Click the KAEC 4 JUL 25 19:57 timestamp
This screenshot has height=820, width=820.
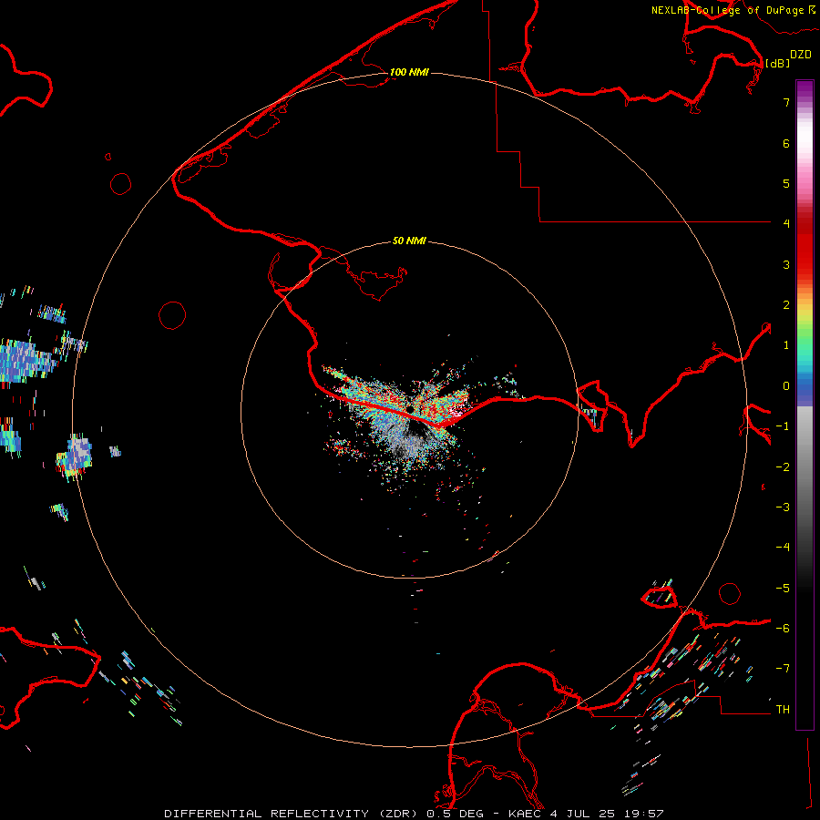pyautogui.click(x=586, y=814)
